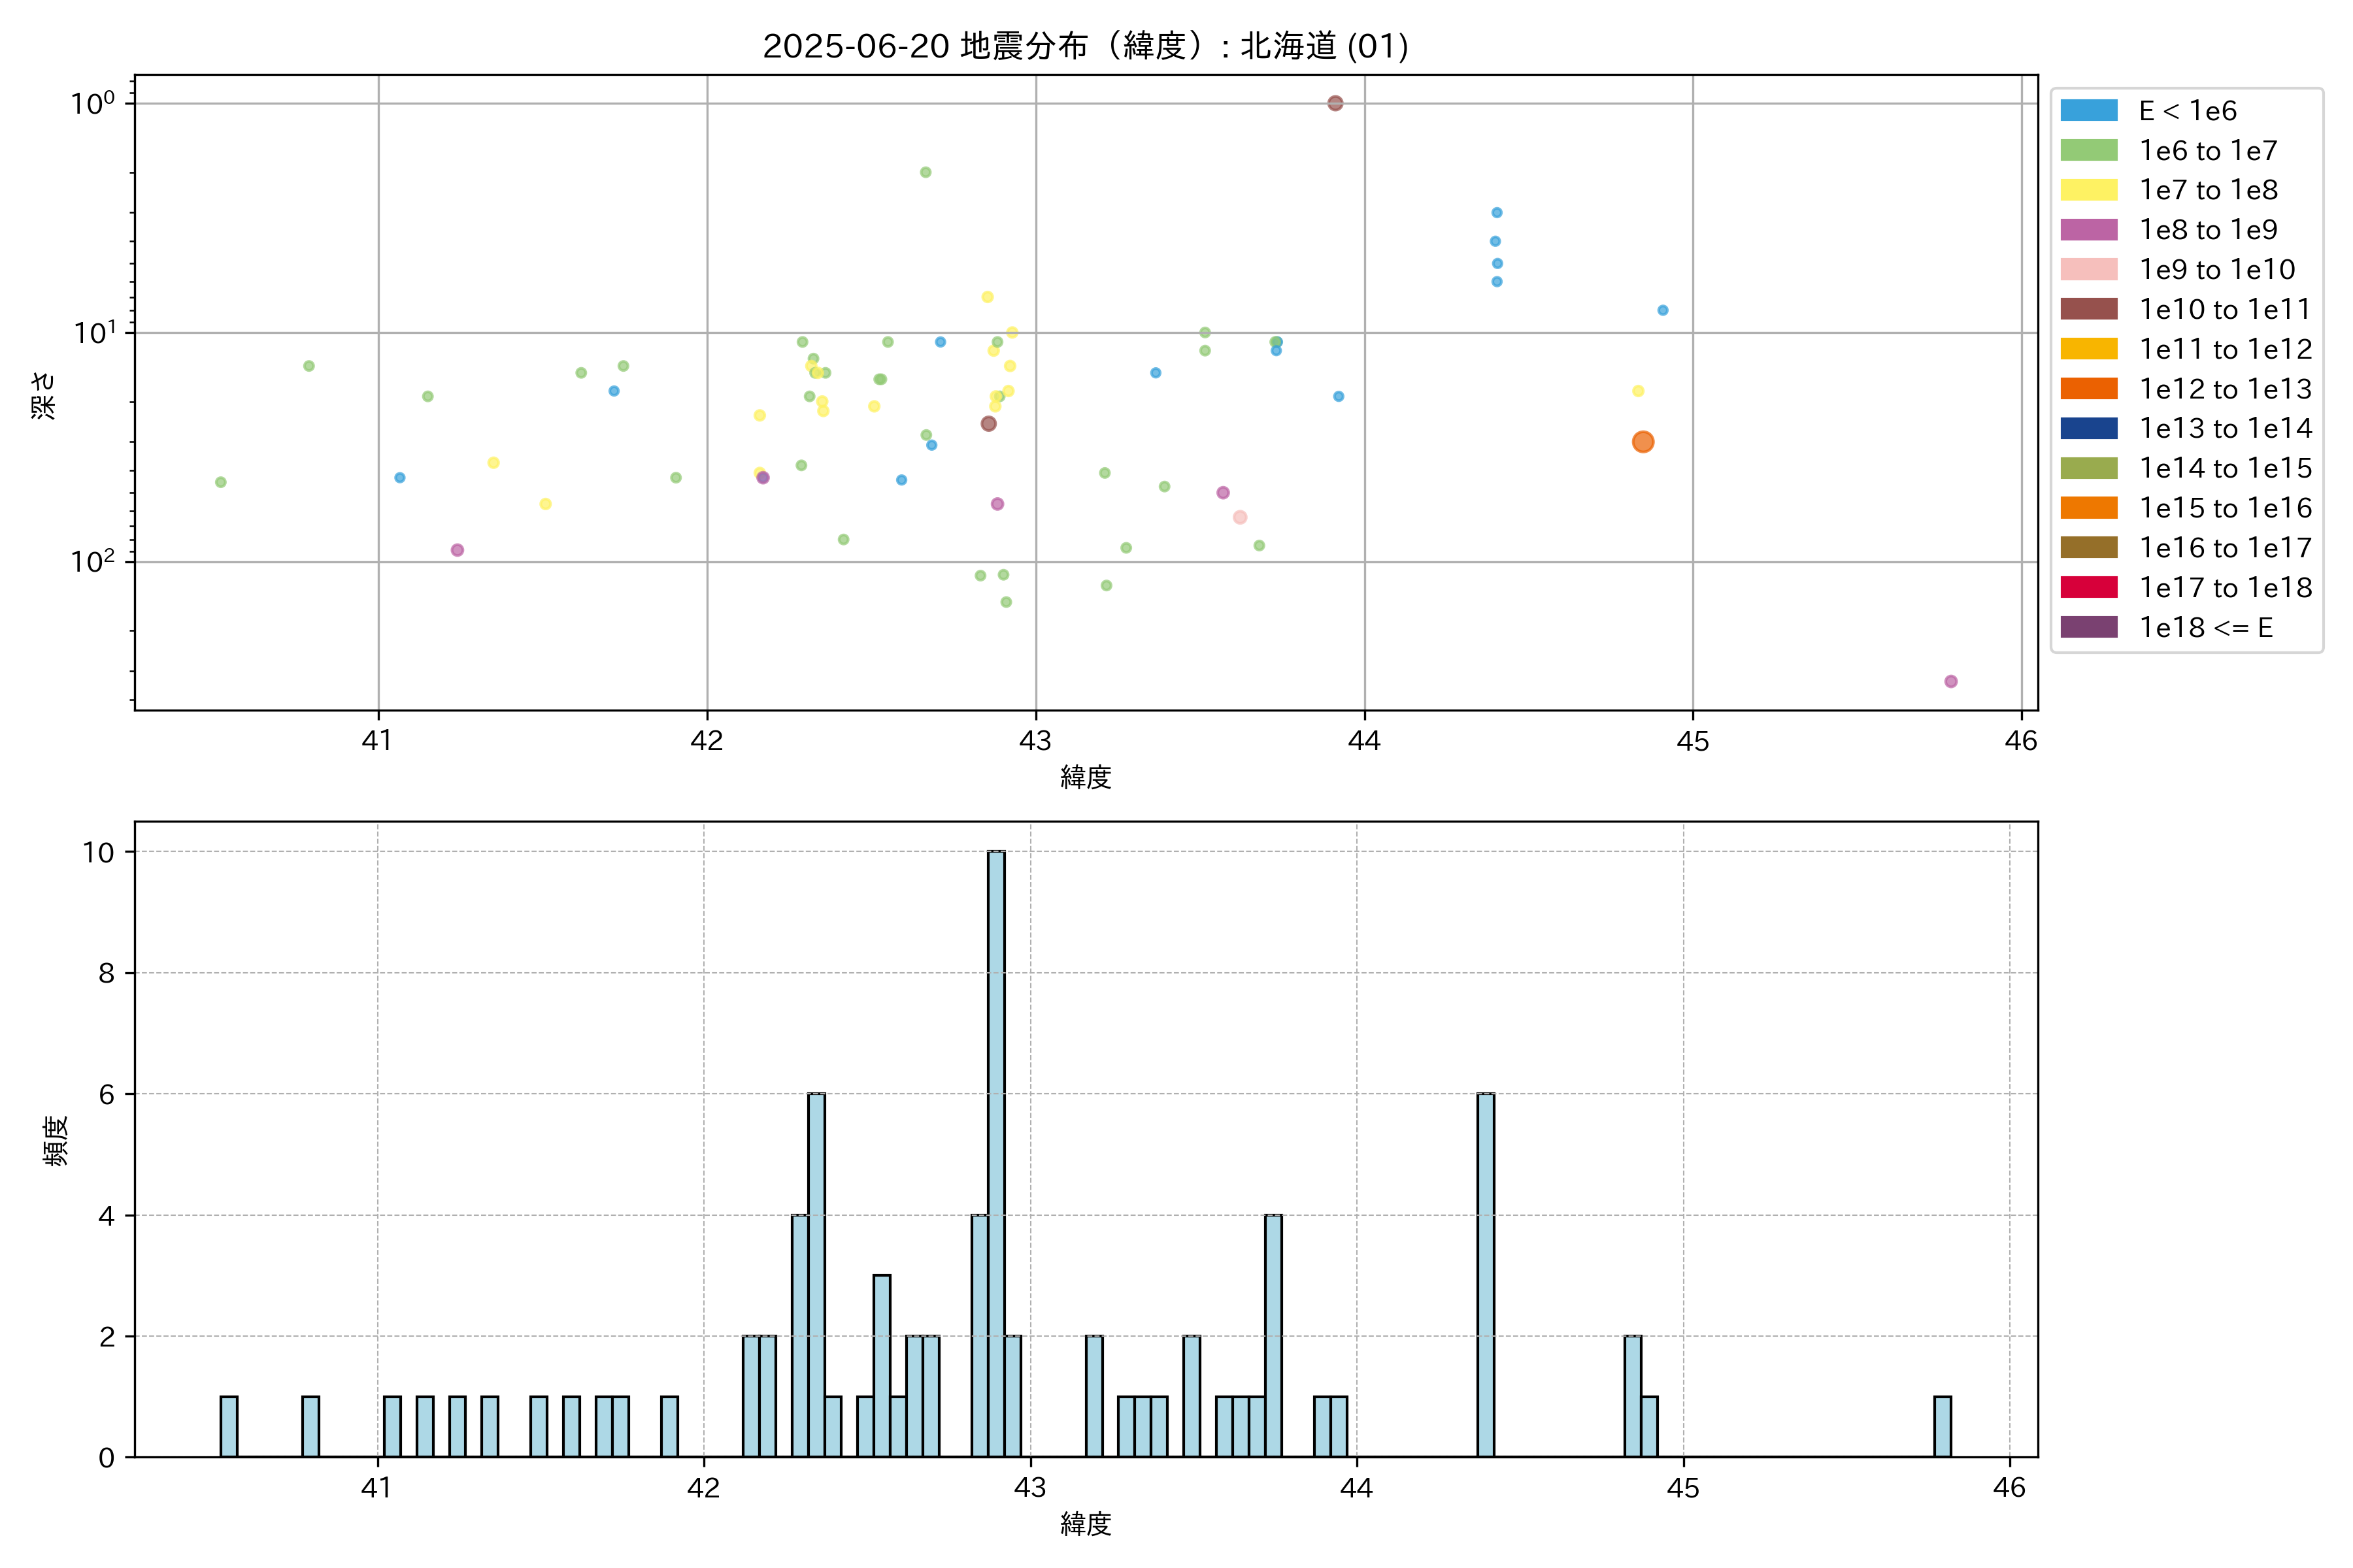
Task: Click the purple 1e8 to 1e9 legend swatch
Action: [2089, 230]
